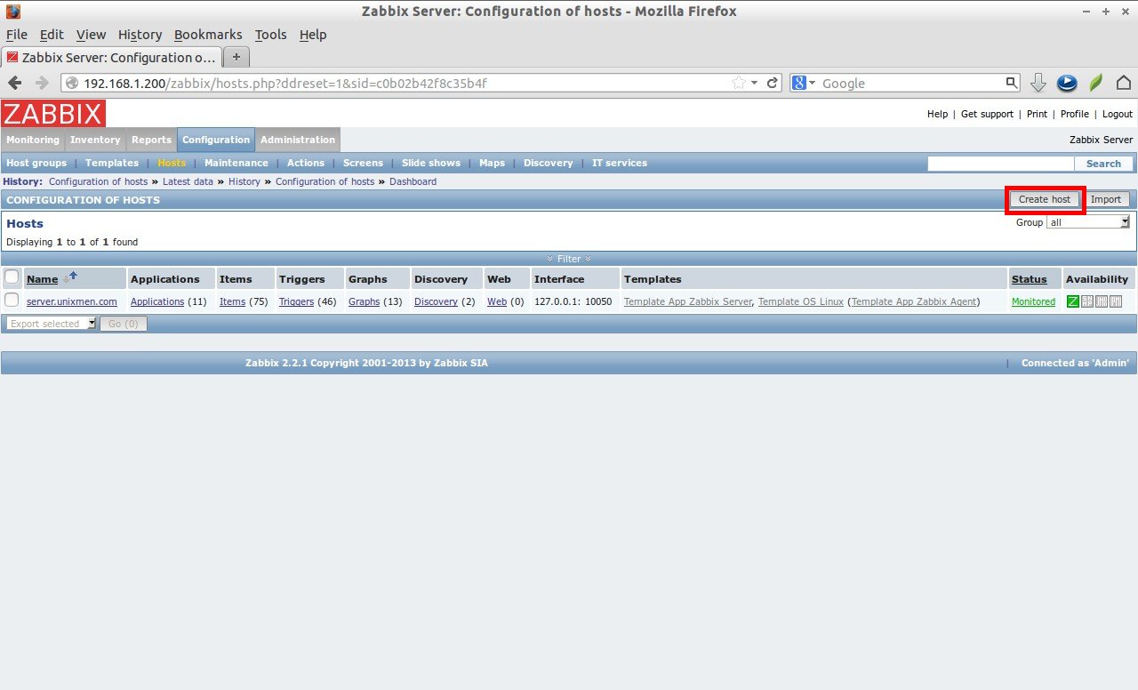Image resolution: width=1138 pixels, height=690 pixels.
Task: Open search engine chooser dropdown arrow
Action: point(813,83)
